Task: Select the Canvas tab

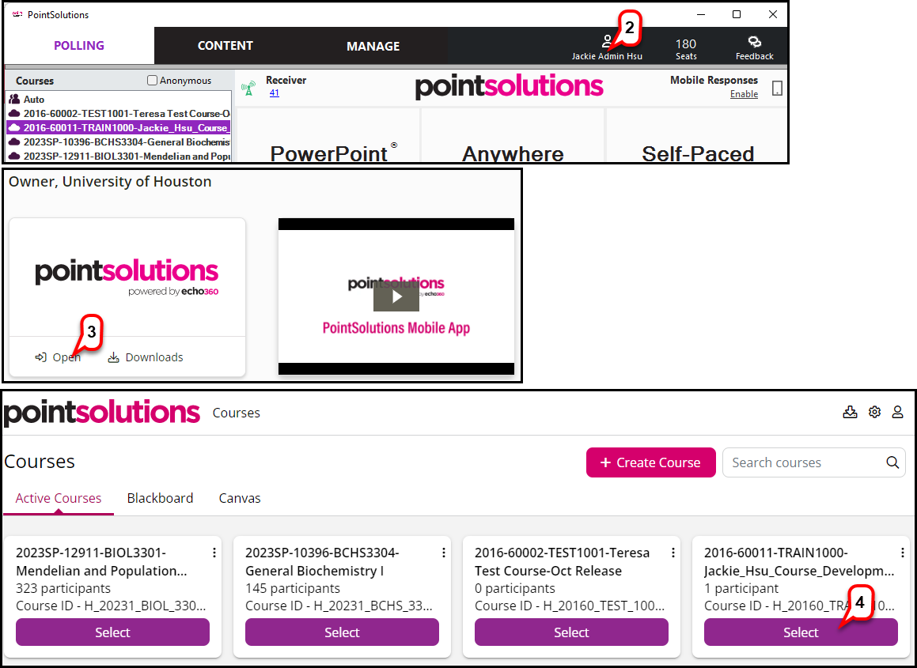Action: point(240,499)
